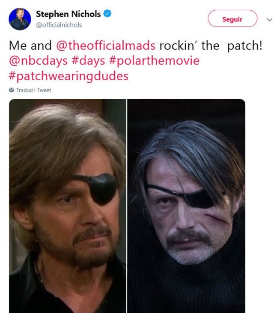Open the left photo with leather eyepatch
The height and width of the screenshot is (313, 274).
[68, 206]
